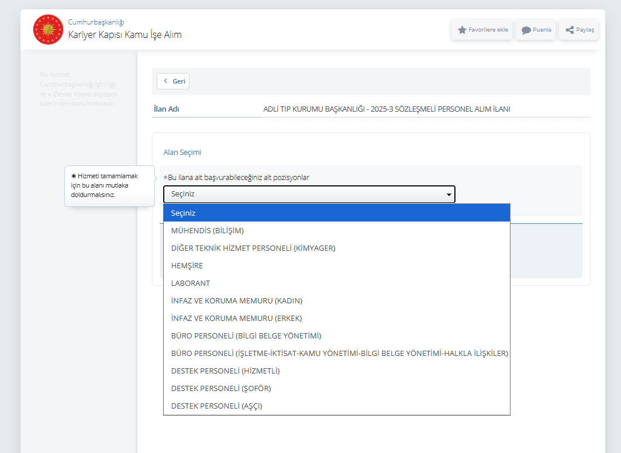
Task: Click the dropdown arrow of position selector
Action: (x=448, y=195)
